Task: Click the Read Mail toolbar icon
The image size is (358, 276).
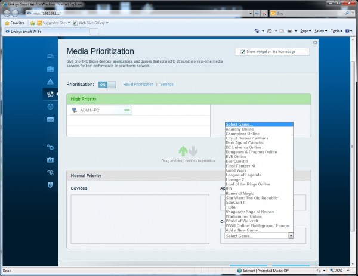Action: (282, 31)
